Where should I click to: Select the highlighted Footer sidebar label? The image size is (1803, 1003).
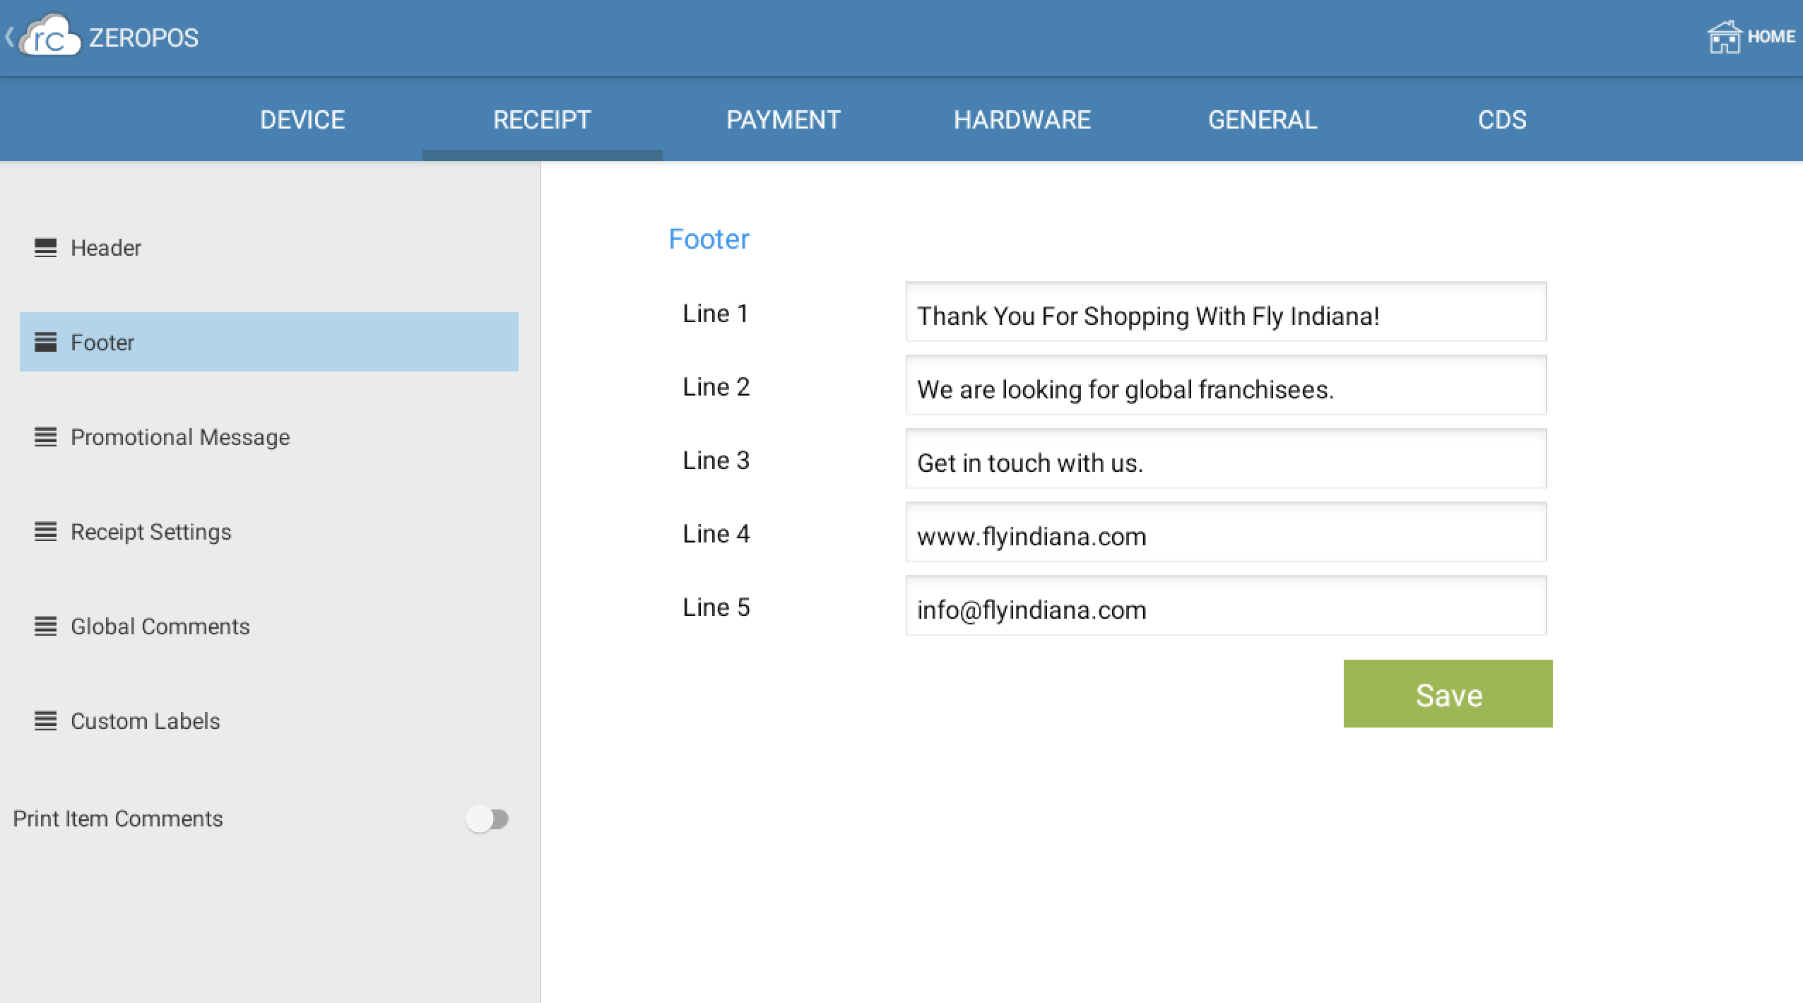tap(102, 343)
